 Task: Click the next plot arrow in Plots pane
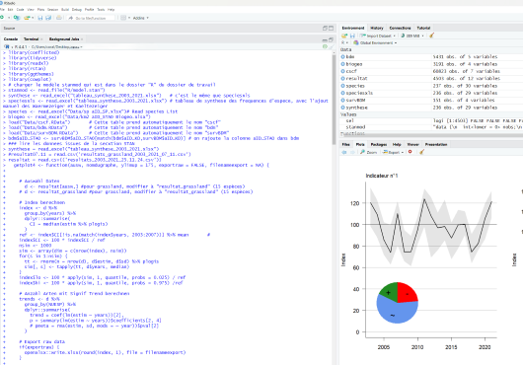coord(352,152)
